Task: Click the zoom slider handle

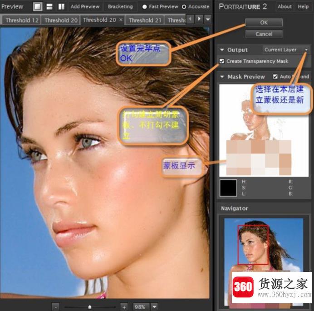Action: pos(90,307)
